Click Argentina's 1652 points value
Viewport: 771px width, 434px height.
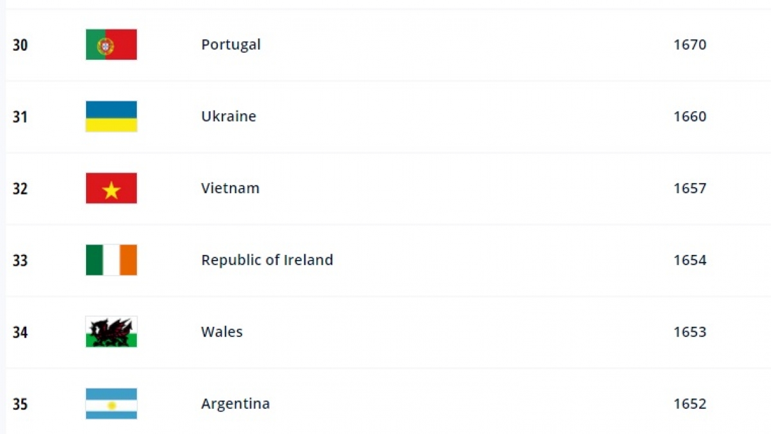689,404
